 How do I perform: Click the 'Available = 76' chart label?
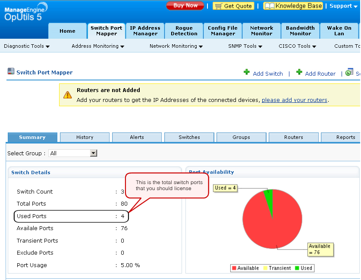click(320, 249)
